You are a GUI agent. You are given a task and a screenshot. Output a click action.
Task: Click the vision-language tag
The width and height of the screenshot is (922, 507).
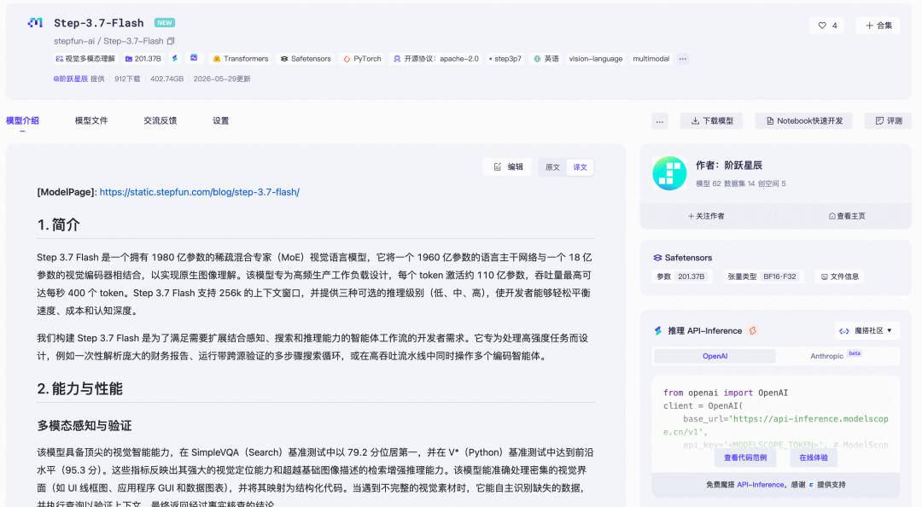[x=596, y=59]
